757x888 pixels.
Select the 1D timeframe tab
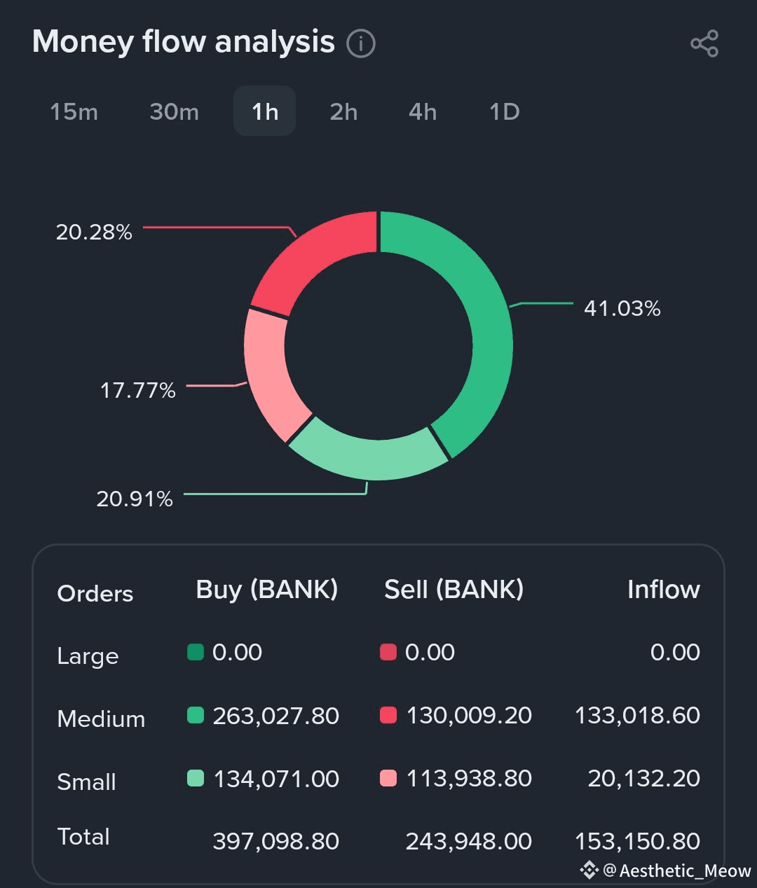pyautogui.click(x=505, y=112)
